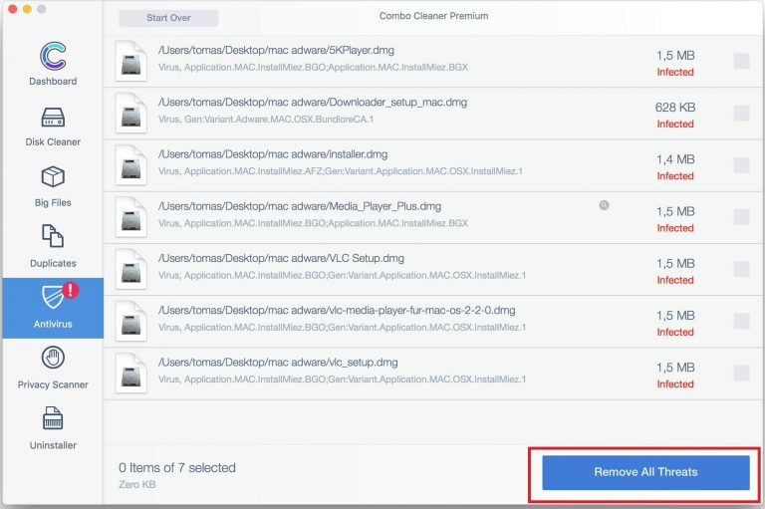Check the Media_Player_Plus.dmg checkbox
The image size is (765, 509).
tap(741, 217)
